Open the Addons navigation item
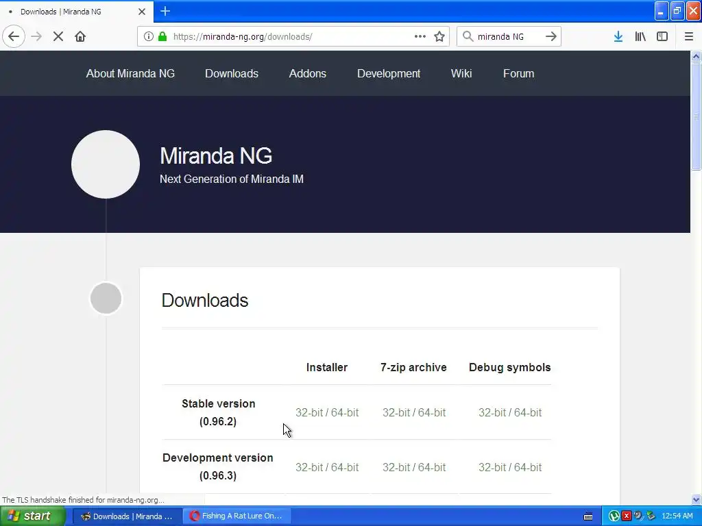This screenshot has width=702, height=526. pos(308,73)
